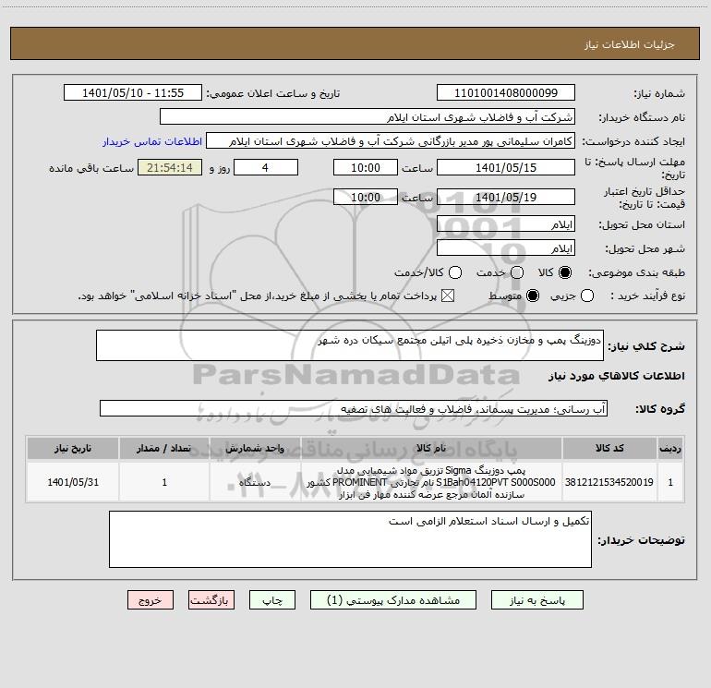Click the بازگشت back button
The image size is (711, 688).
pyautogui.click(x=211, y=600)
